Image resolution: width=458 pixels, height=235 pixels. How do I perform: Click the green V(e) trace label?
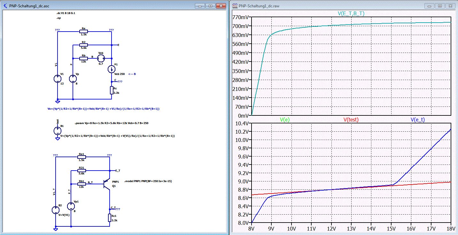[285, 120]
